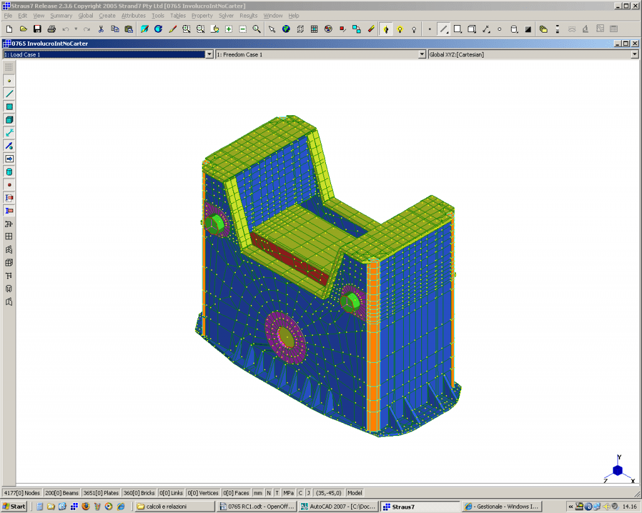Viewport: 642px width, 513px height.
Task: Select the Plate element tool
Action: point(9,107)
